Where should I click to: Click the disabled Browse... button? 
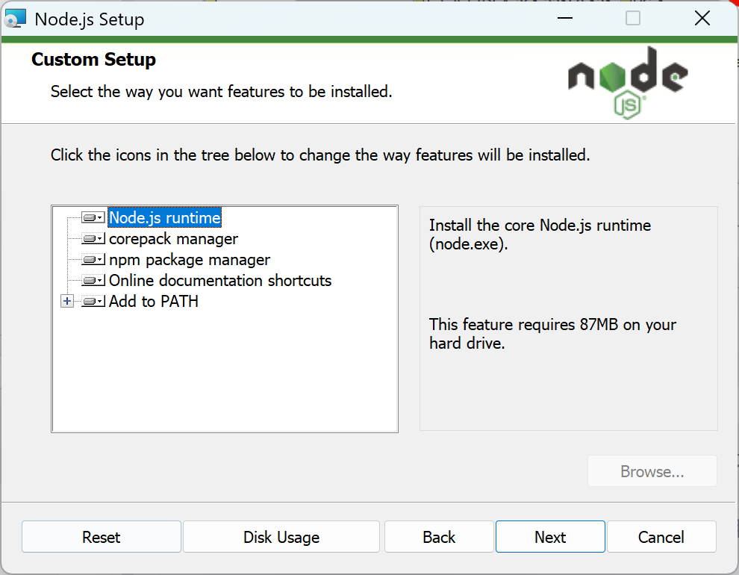tap(652, 471)
